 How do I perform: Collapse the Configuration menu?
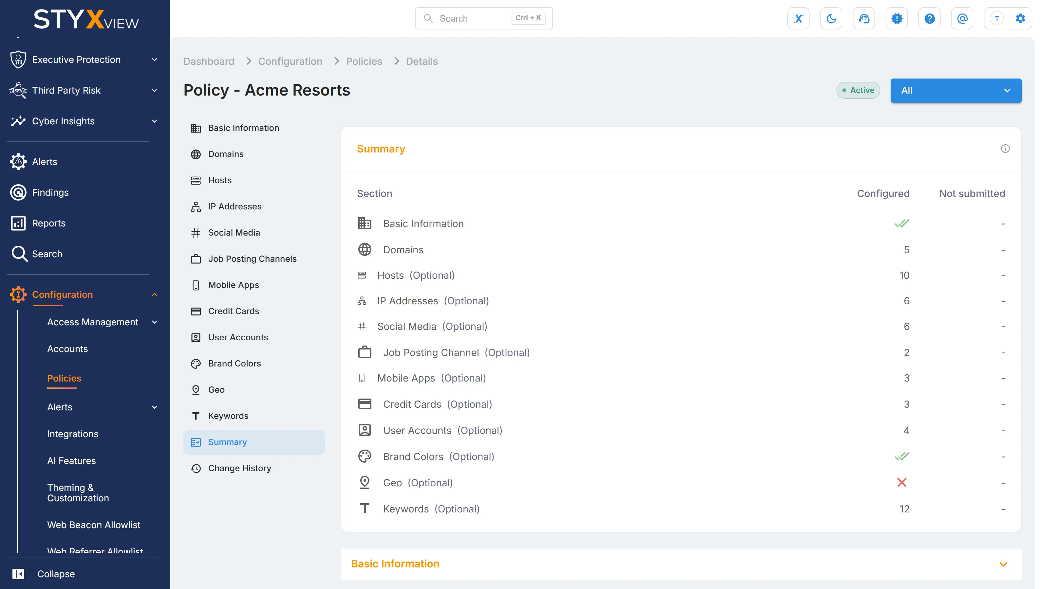(154, 295)
